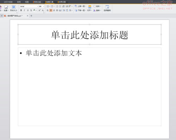Click the Bring Forward (上移一层) icon
Screen dimensions: 176x140
[76, 6]
